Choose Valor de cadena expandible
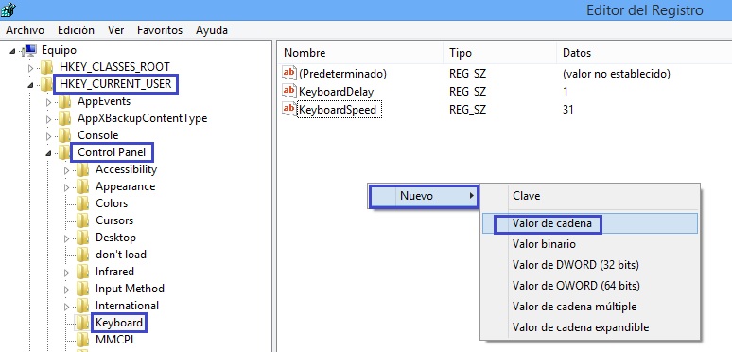This screenshot has width=732, height=352. point(590,327)
